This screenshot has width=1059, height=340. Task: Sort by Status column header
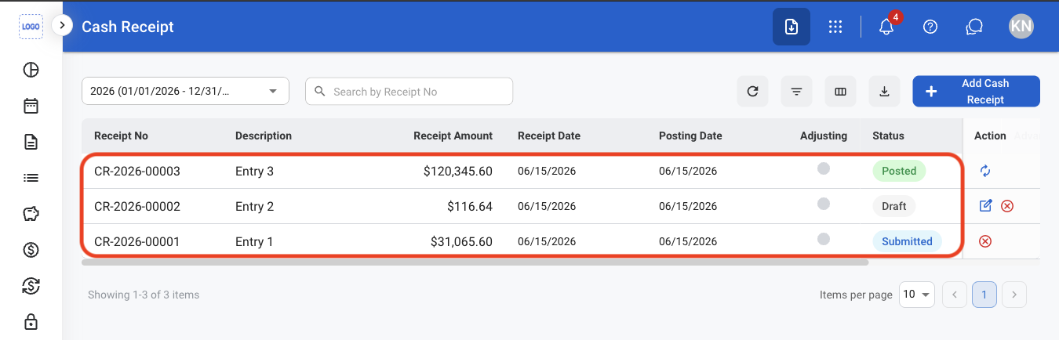[x=888, y=136]
